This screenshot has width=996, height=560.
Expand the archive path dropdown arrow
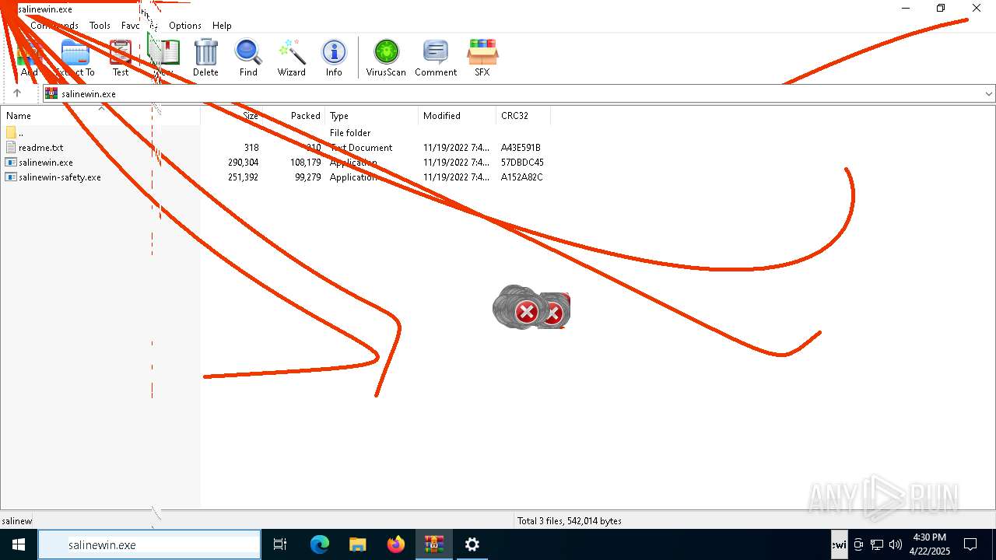pyautogui.click(x=989, y=93)
